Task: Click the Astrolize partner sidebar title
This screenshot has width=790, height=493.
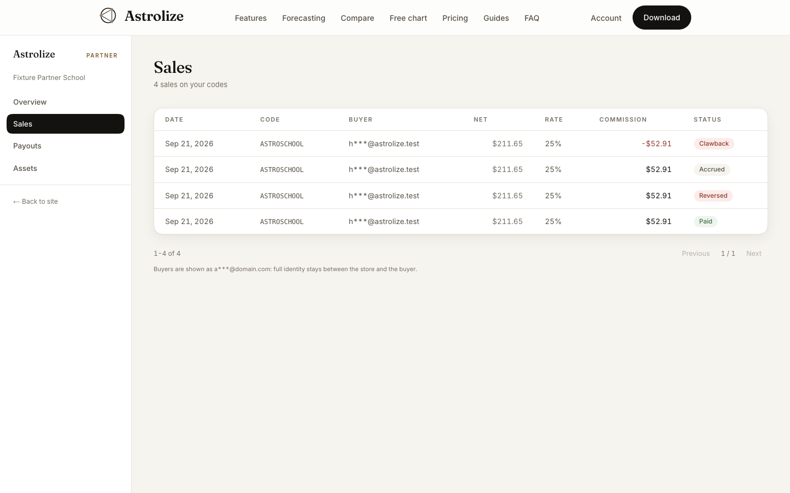Action: point(34,54)
